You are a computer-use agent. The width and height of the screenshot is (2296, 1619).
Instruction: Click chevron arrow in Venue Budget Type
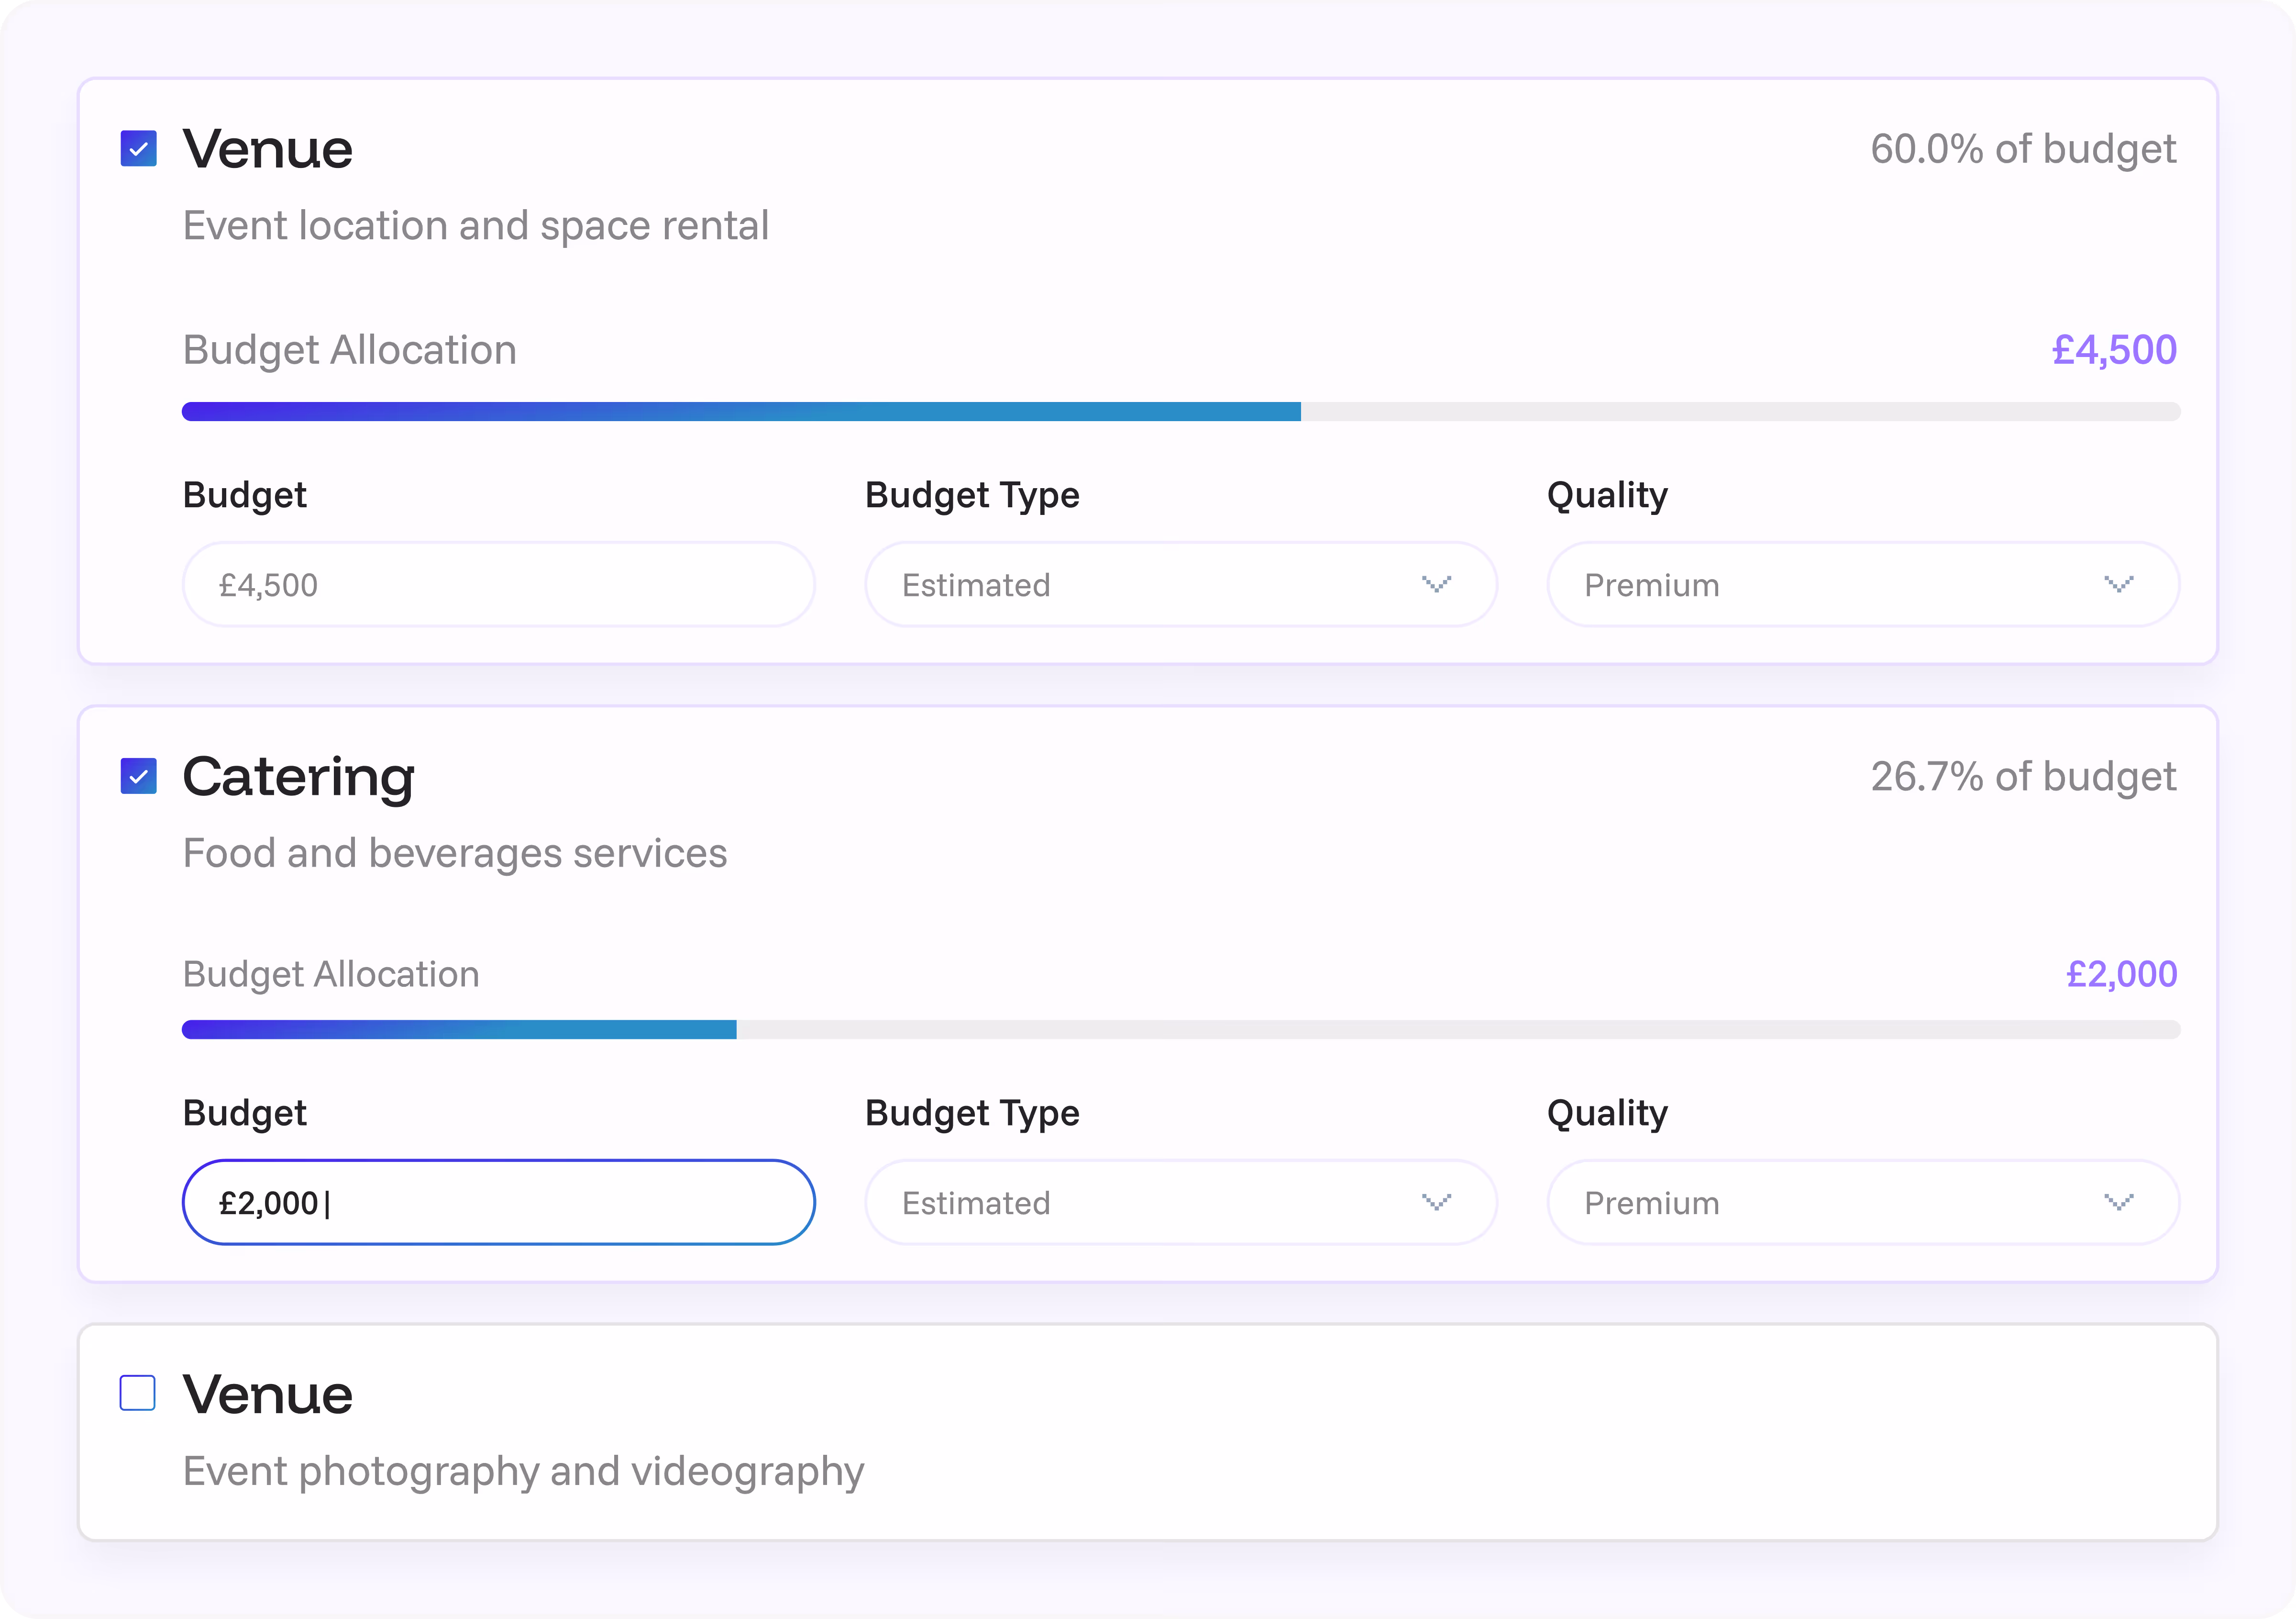(x=1436, y=584)
